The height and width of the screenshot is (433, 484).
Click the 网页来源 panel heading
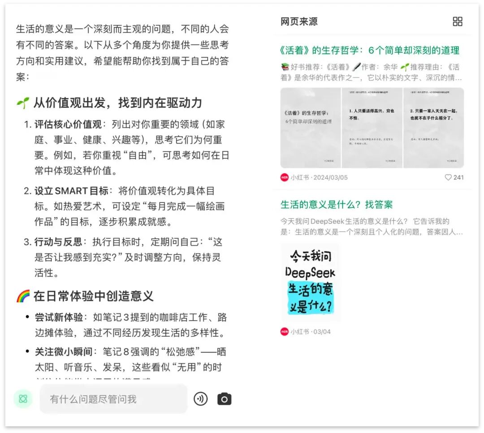click(x=299, y=21)
